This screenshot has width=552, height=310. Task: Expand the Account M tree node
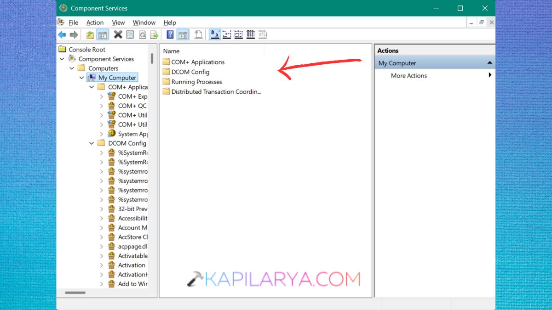pyautogui.click(x=102, y=228)
